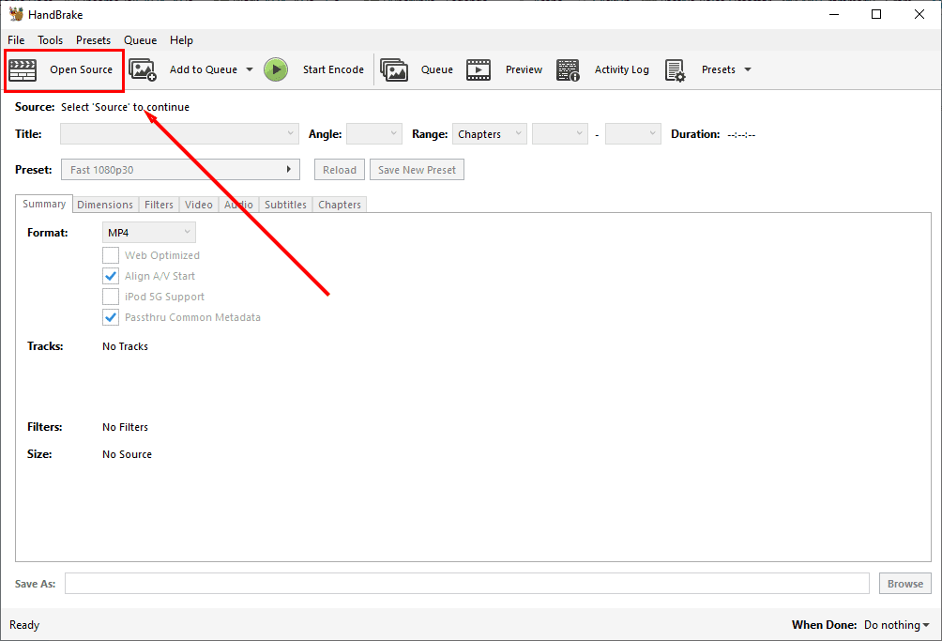Click the HandBrake app icon in title bar
The height and width of the screenshot is (641, 942).
[x=16, y=14]
